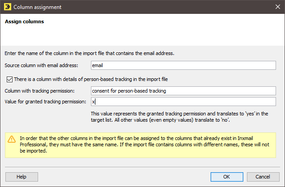Click the "Column with tracking permission:" label
This screenshot has width=285, height=187.
tap(39, 91)
